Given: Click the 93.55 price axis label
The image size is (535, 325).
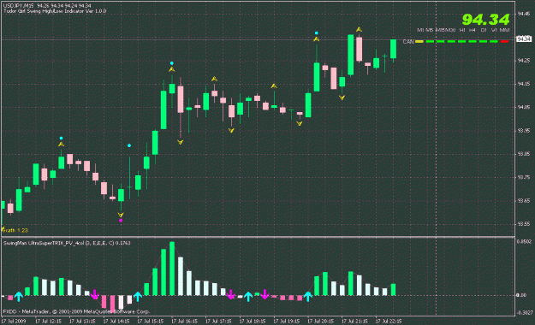Looking at the screenshot, I should [523, 224].
